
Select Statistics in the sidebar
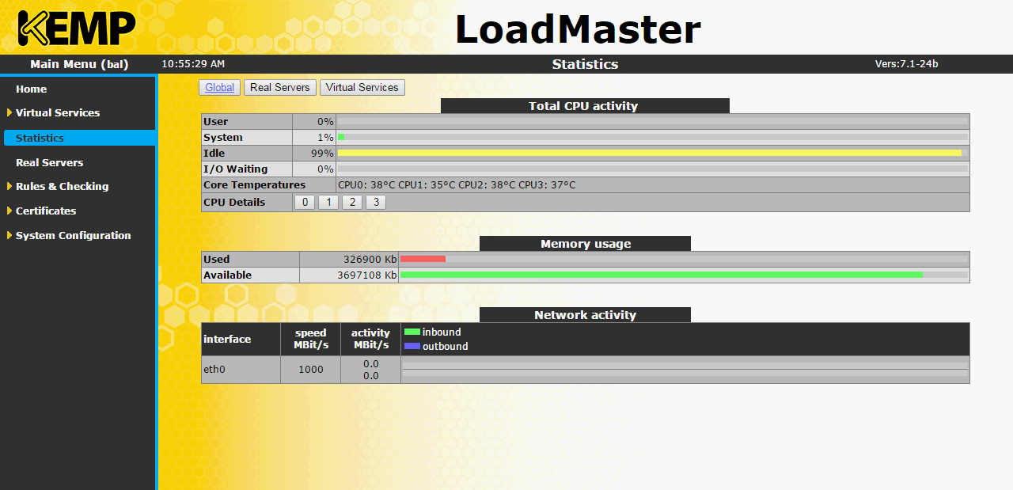point(79,138)
